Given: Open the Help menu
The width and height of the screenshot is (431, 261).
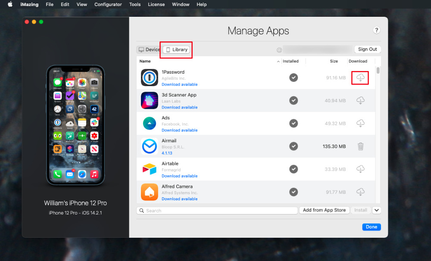Looking at the screenshot, I should click(201, 4).
